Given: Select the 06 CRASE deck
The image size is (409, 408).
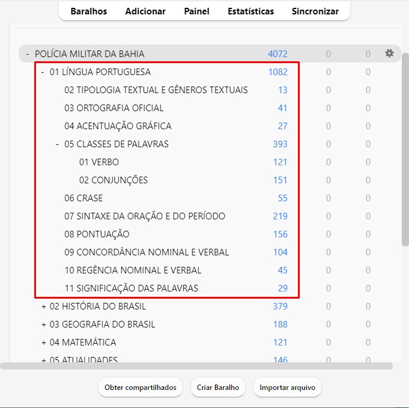Looking at the screenshot, I should click(x=83, y=198).
